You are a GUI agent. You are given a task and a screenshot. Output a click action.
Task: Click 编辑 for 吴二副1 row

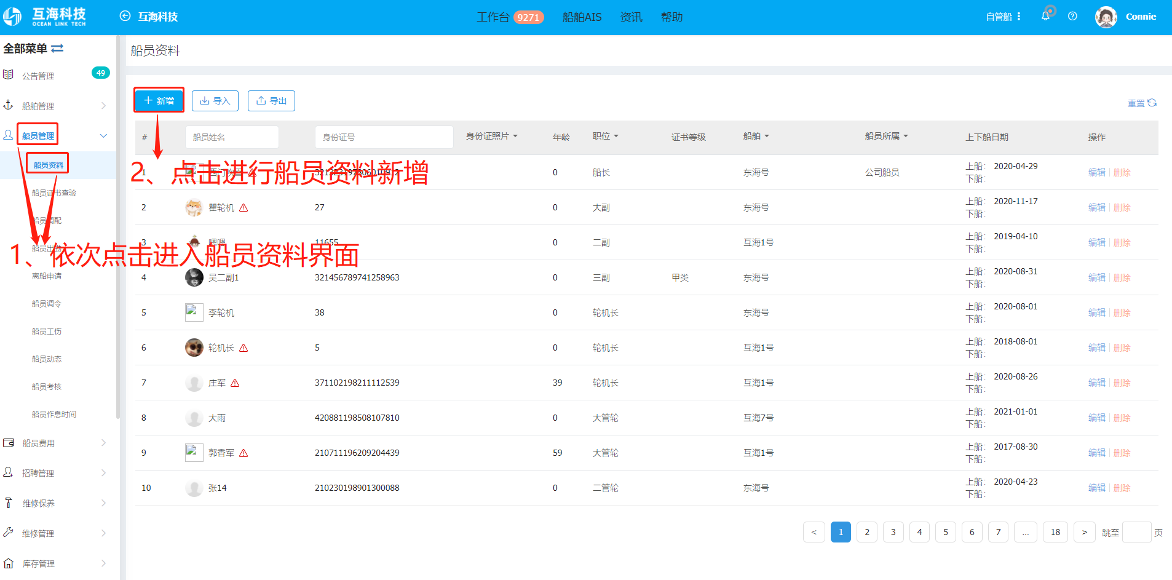pos(1096,277)
